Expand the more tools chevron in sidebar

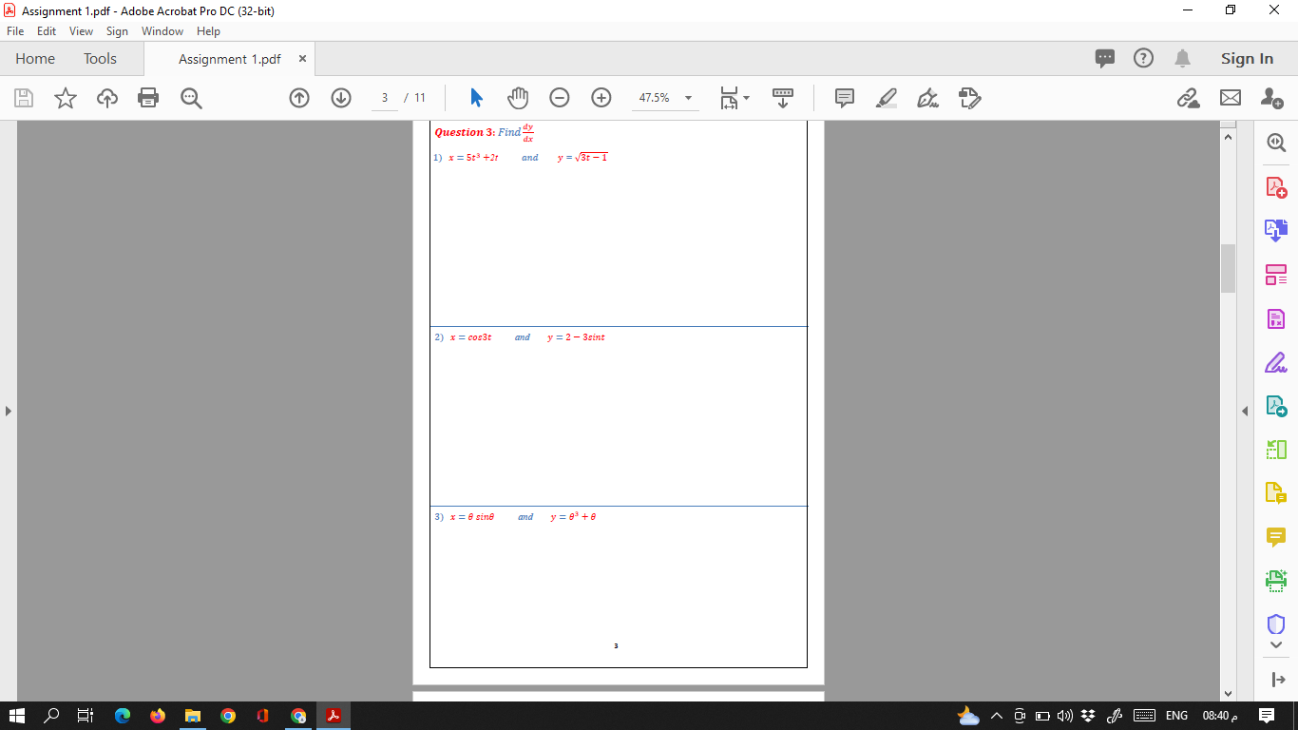tap(1275, 644)
